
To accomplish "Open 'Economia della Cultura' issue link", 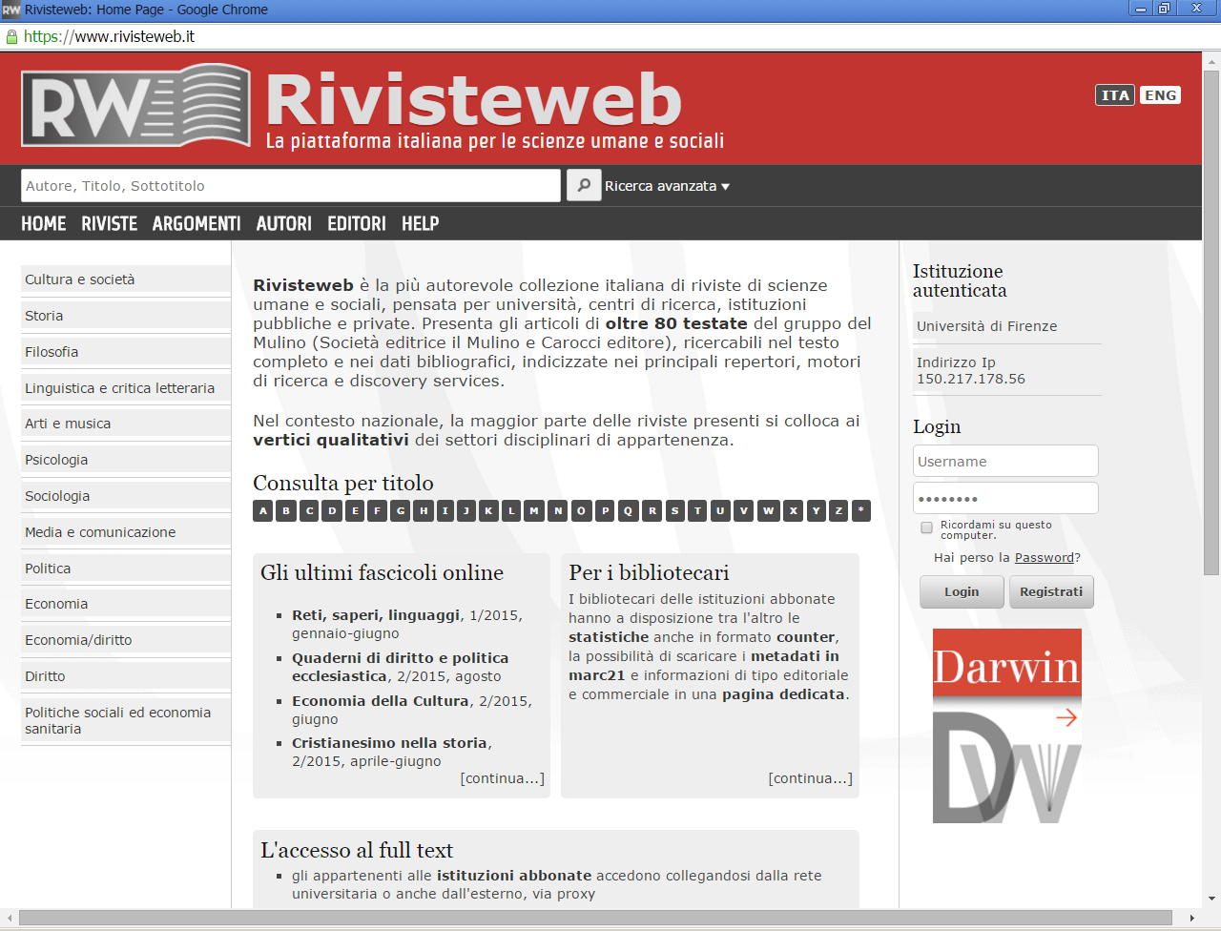I will coord(380,701).
